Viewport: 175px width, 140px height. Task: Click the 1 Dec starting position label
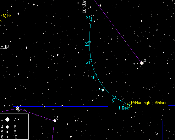(x=124, y=108)
